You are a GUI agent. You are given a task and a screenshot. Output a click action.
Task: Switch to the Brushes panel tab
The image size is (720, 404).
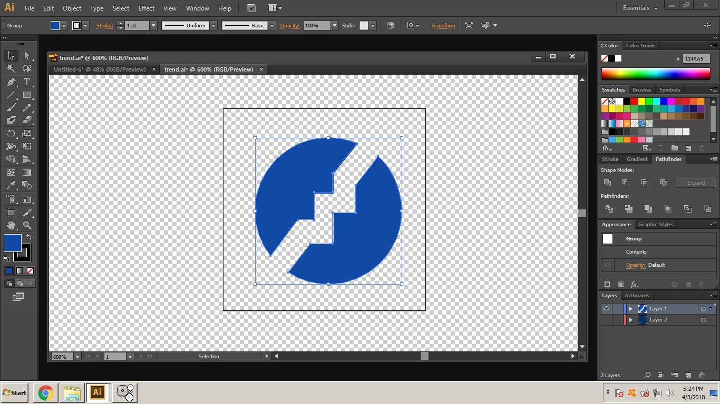pos(641,90)
